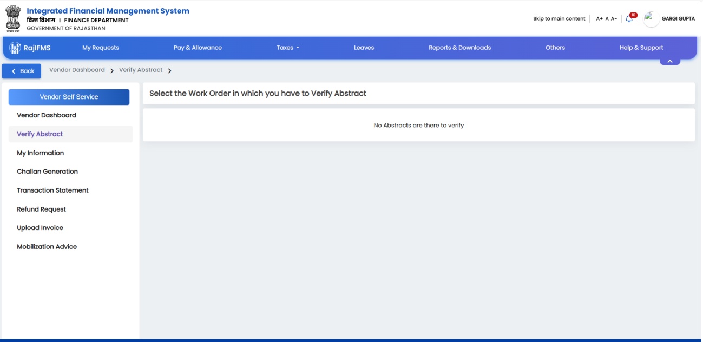Click the GARGI GUPTA username
Image resolution: width=703 pixels, height=342 pixels.
pyautogui.click(x=678, y=18)
